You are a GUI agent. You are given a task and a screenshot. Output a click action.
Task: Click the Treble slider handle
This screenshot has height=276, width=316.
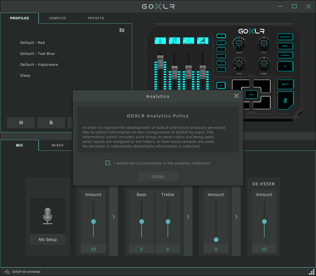(168, 221)
